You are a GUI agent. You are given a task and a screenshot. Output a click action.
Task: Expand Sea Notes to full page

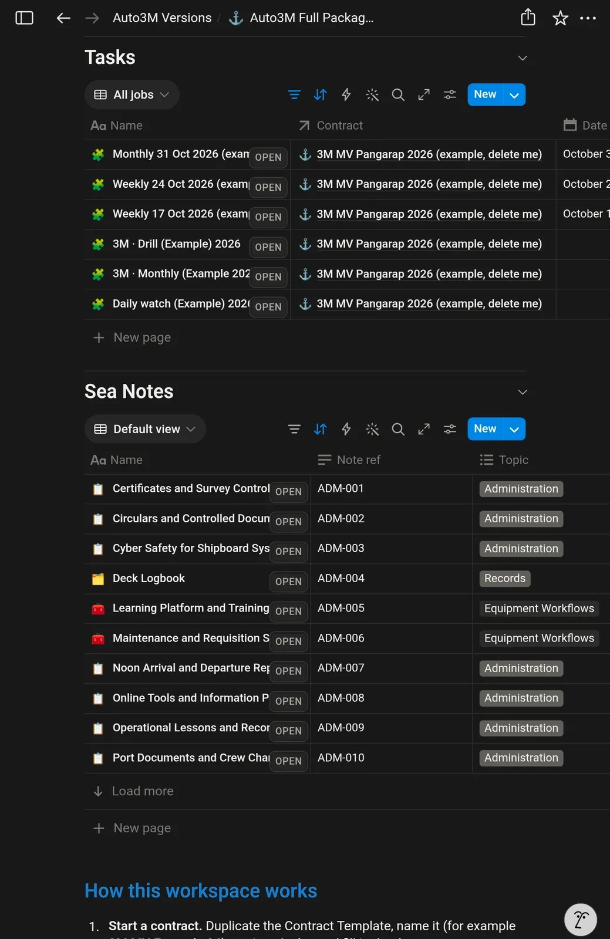point(424,429)
